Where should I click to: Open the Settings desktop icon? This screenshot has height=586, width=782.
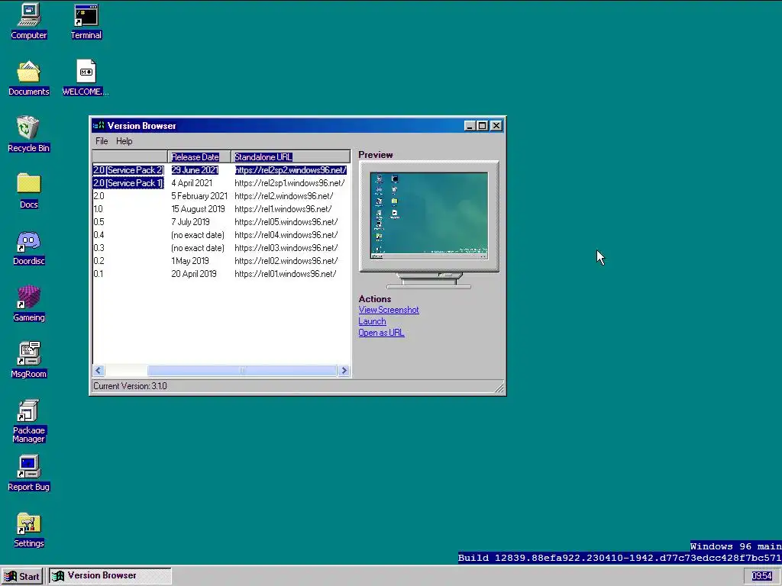(29, 530)
